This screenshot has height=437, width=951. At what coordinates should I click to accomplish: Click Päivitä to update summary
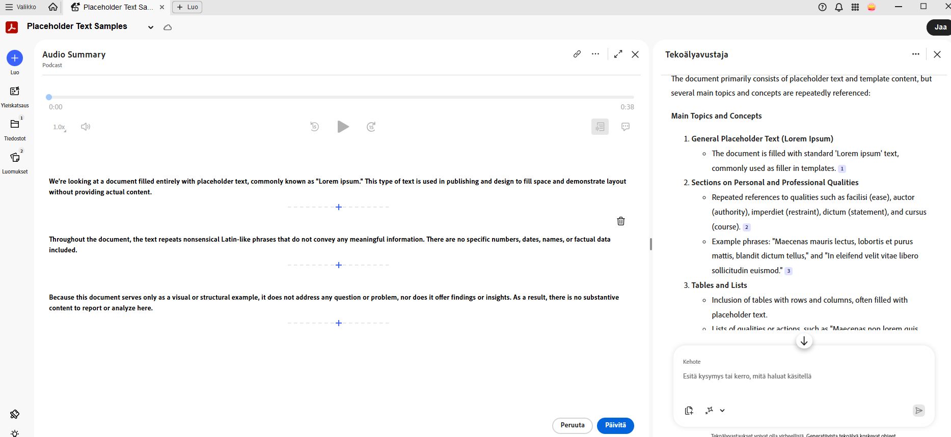[615, 425]
